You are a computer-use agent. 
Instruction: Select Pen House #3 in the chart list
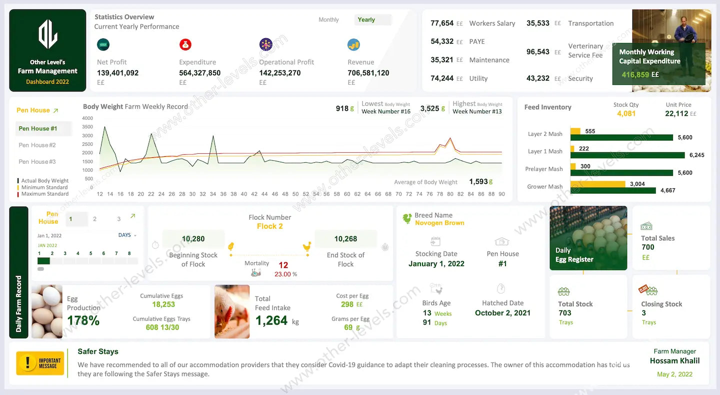click(x=37, y=162)
